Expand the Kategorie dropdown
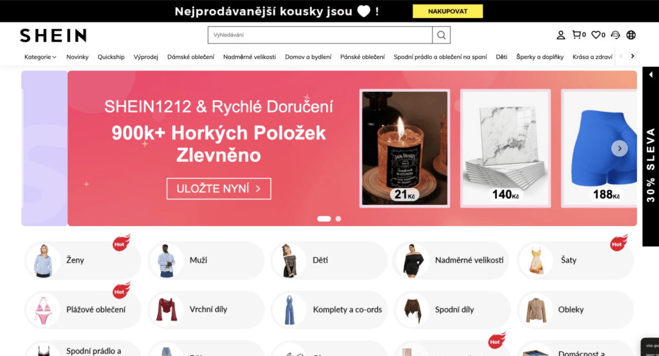The height and width of the screenshot is (356, 659). click(x=41, y=57)
